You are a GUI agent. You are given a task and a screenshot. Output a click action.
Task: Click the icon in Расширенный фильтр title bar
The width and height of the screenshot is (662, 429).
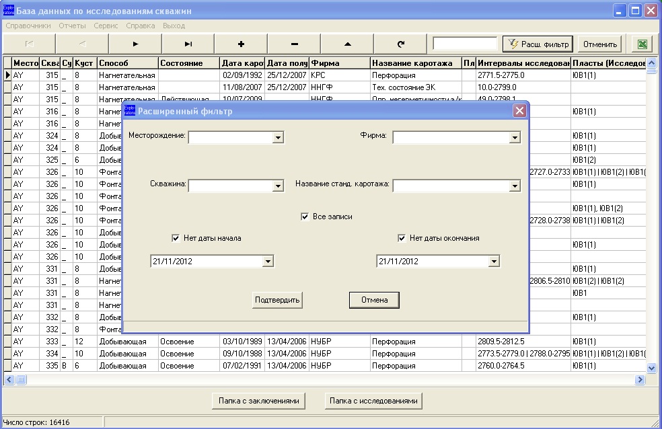pyautogui.click(x=130, y=110)
